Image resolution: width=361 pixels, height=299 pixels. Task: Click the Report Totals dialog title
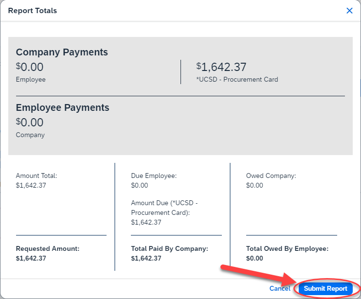coord(33,11)
